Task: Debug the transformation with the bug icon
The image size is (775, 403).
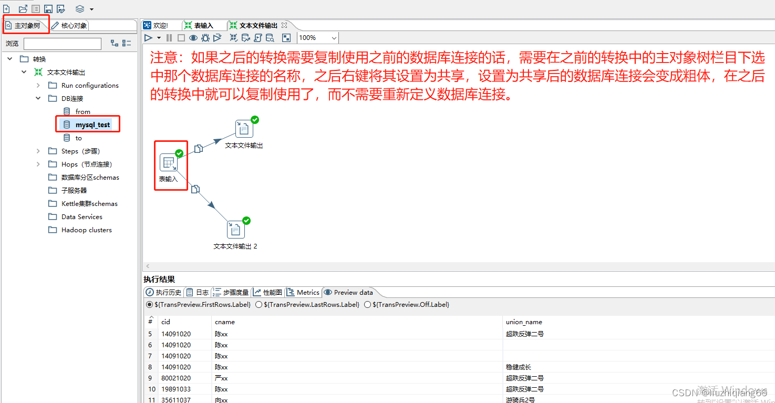Action: pos(205,38)
